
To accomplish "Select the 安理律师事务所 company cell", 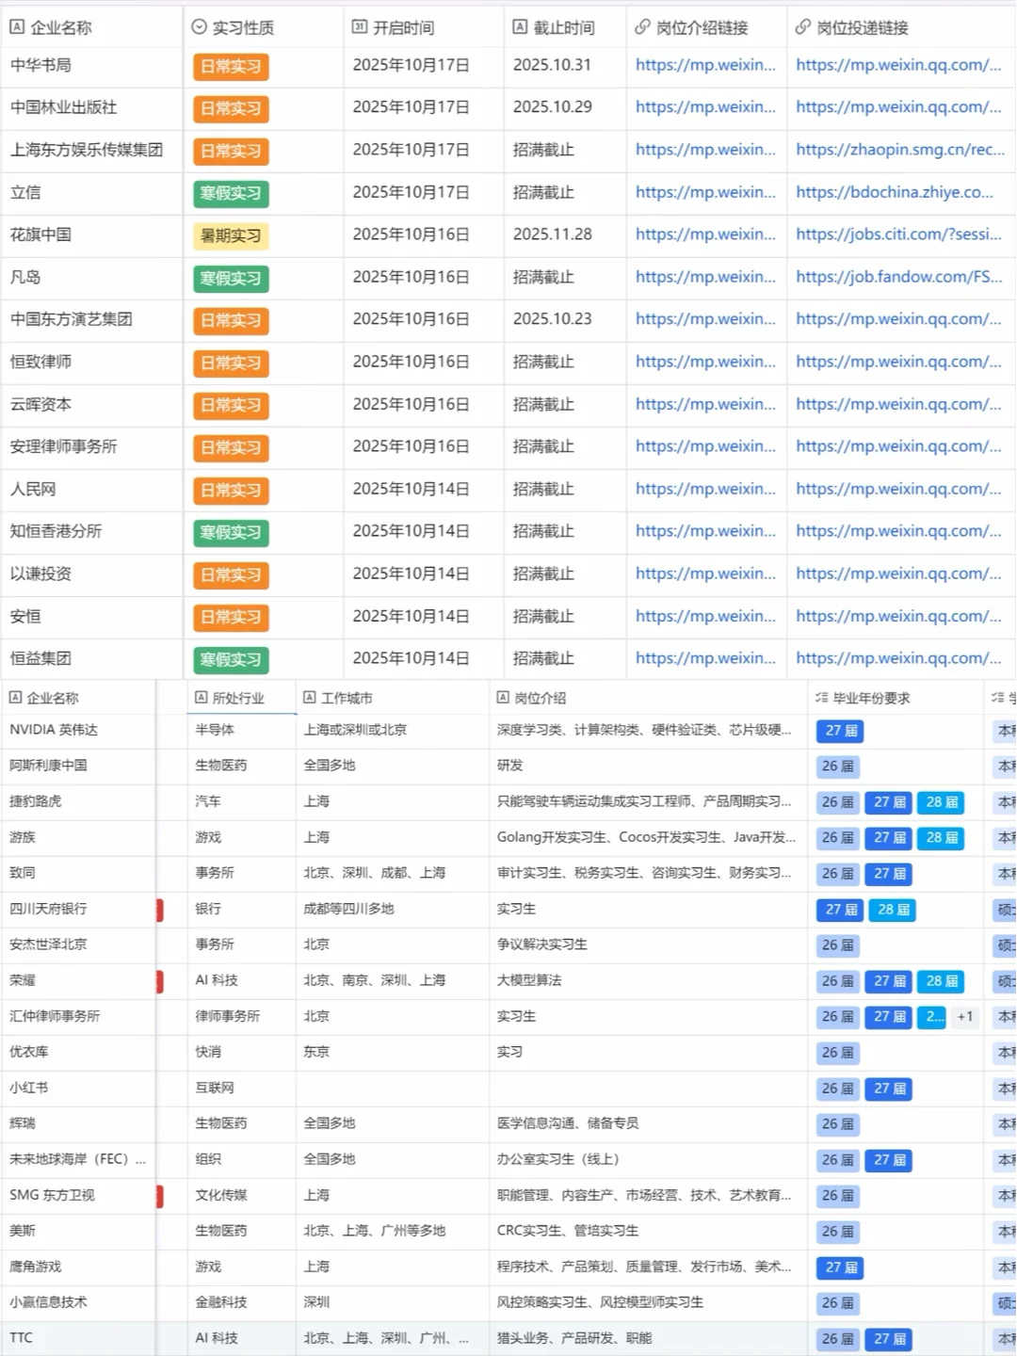I will click(x=91, y=446).
